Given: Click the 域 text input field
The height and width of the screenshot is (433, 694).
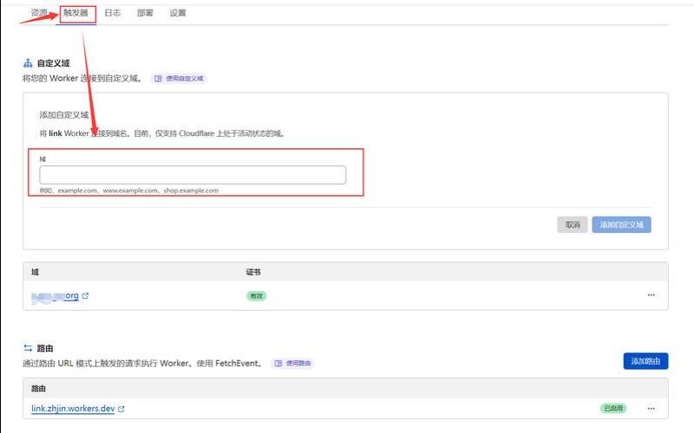Looking at the screenshot, I should (x=193, y=175).
